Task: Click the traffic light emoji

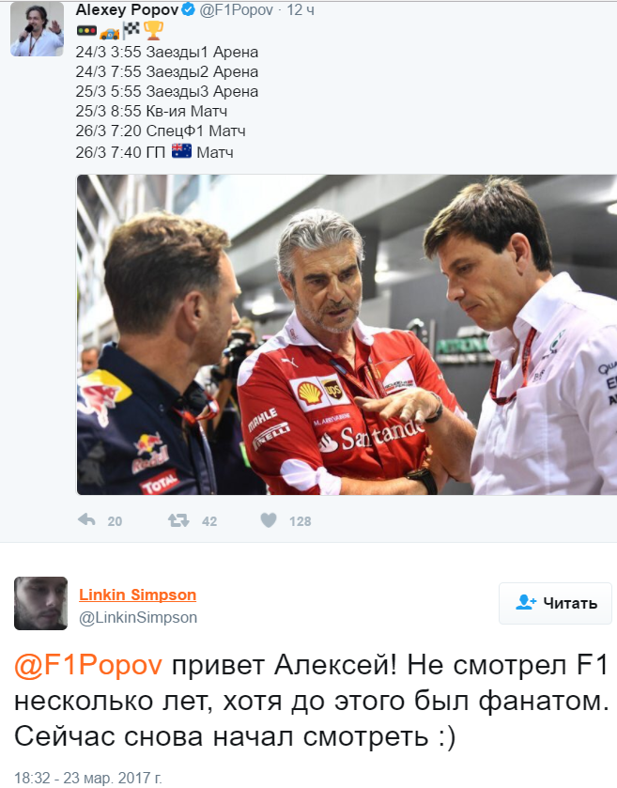Action: (86, 31)
